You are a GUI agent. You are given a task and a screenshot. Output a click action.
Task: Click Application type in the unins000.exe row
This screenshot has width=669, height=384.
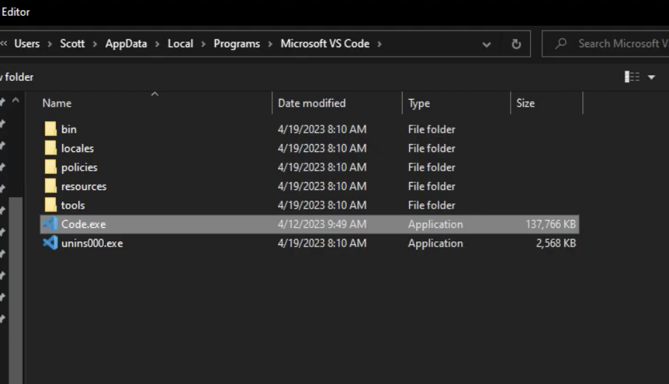click(435, 243)
